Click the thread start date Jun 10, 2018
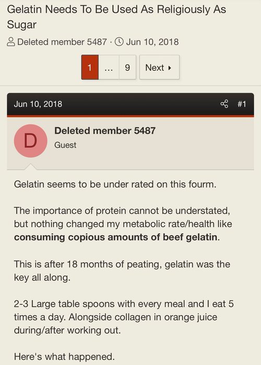 coord(152,42)
